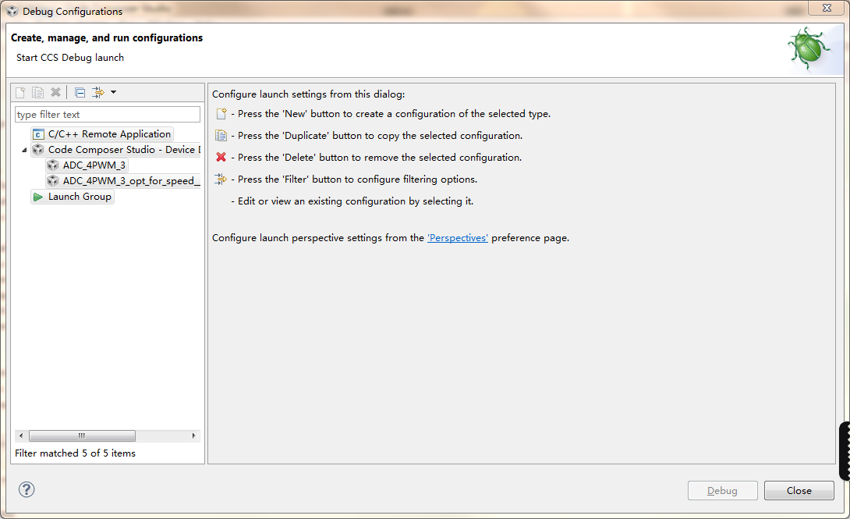Click the Collapse All toolbar icon
The height and width of the screenshot is (519, 850).
pyautogui.click(x=80, y=92)
